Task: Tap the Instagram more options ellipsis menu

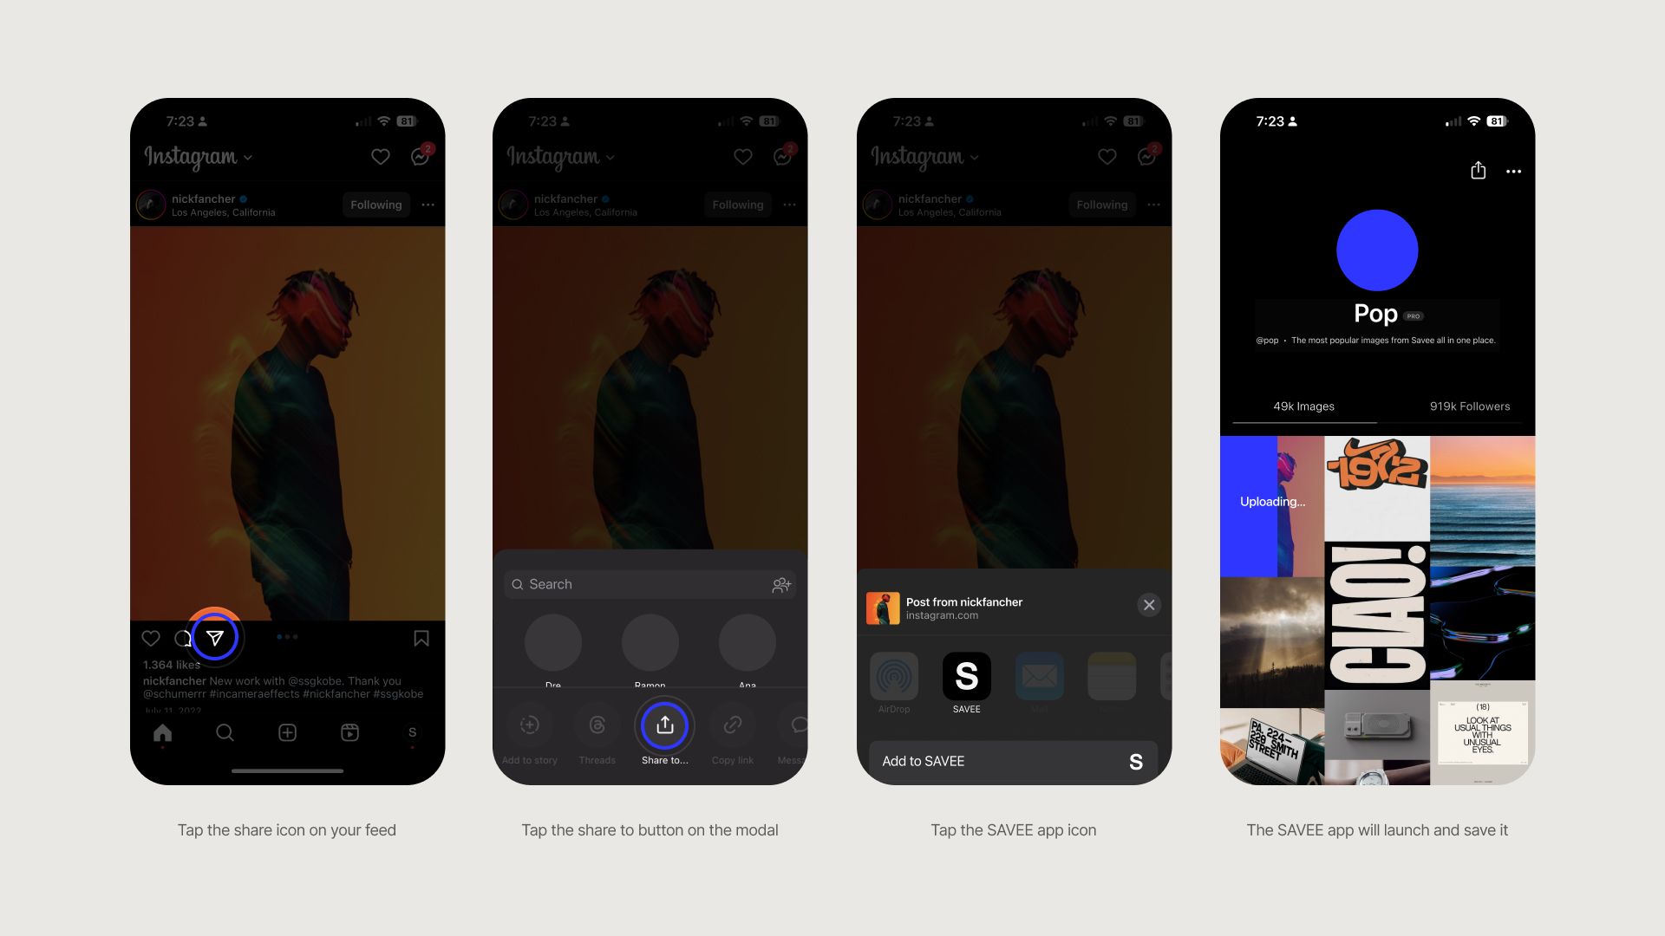Action: pyautogui.click(x=429, y=205)
